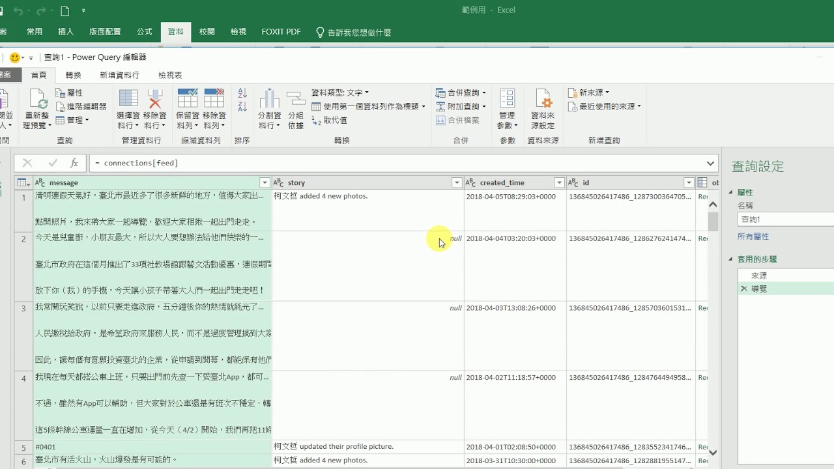This screenshot has height=469, width=834.
Task: Click table icon at grid top-left corner
Action: coord(23,183)
